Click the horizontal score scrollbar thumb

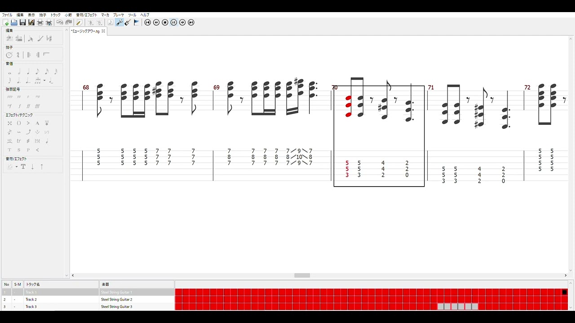(x=302, y=275)
